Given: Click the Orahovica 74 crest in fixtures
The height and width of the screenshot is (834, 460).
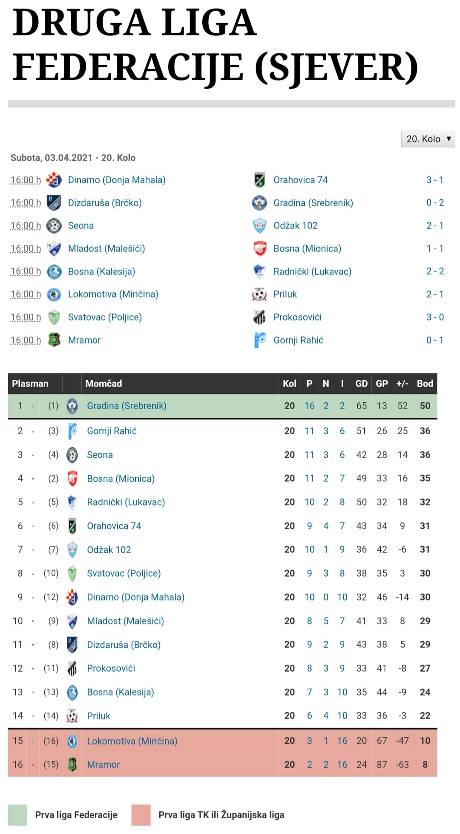Looking at the screenshot, I should 259,180.
